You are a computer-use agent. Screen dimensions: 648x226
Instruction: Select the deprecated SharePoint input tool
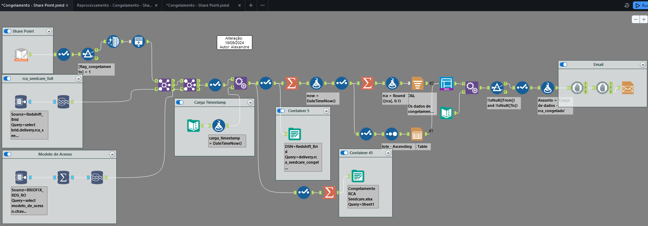(21, 54)
